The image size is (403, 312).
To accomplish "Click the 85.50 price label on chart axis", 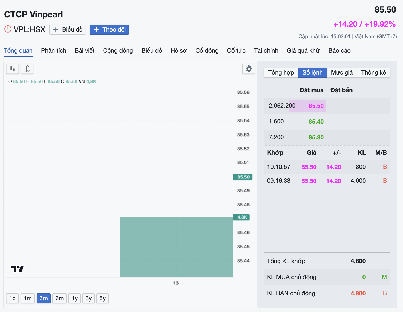I will click(x=243, y=177).
